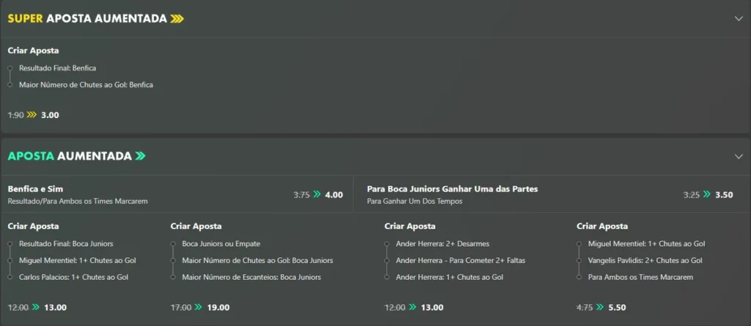Click the old odds 3.75 for Benfica e Sim

coord(301,195)
